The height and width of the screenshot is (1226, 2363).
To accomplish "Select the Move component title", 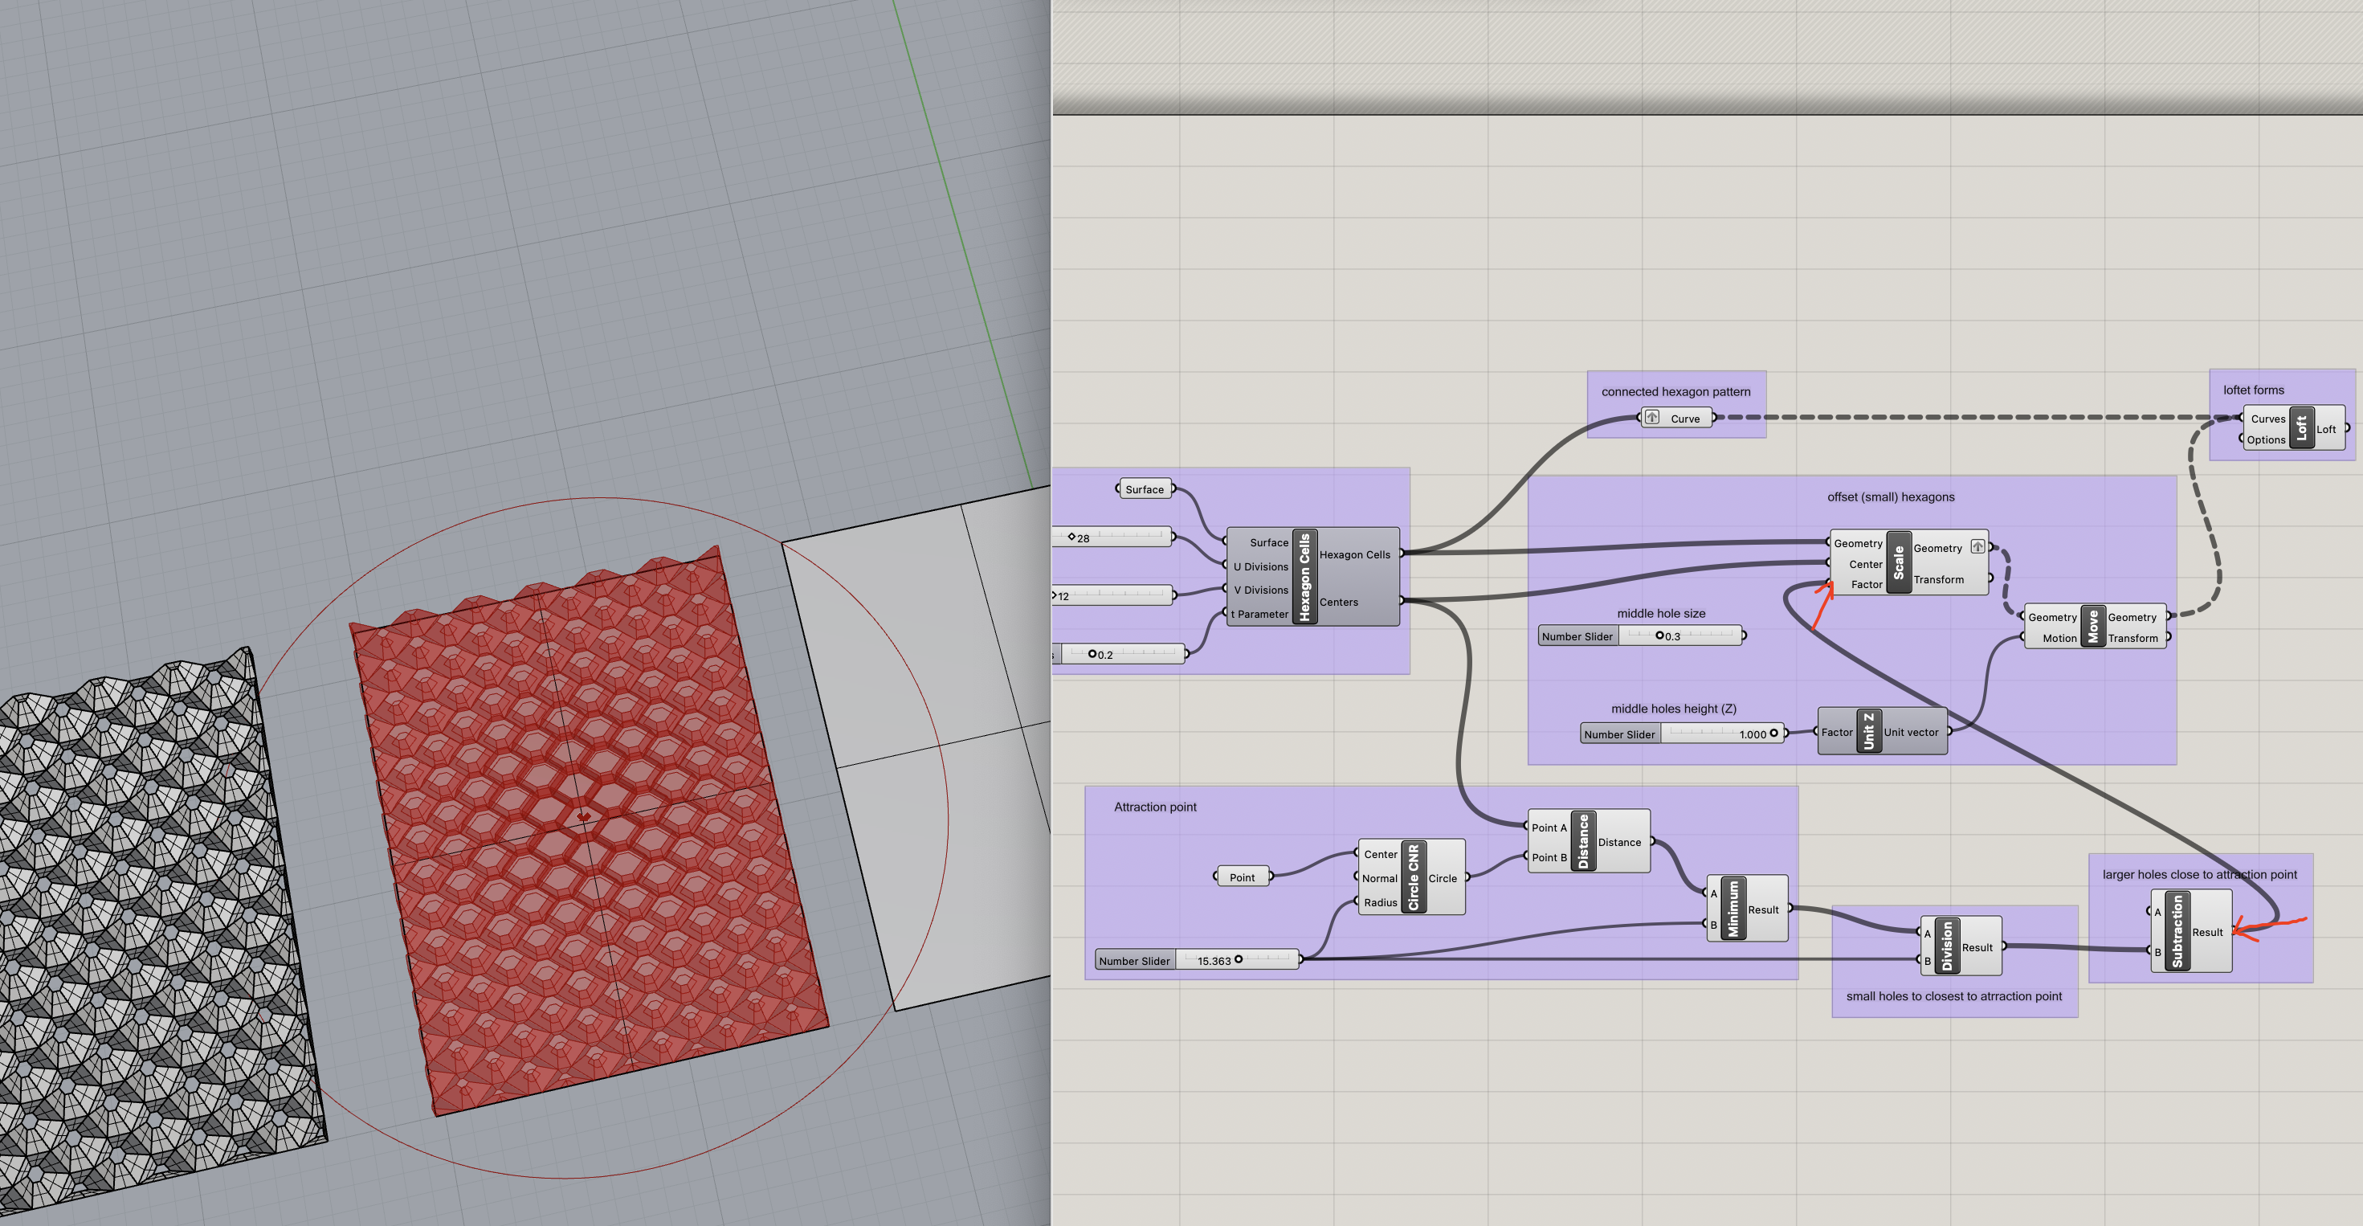I will coord(2092,627).
